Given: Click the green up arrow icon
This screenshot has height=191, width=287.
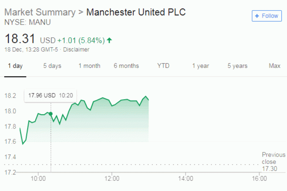Looking at the screenshot, I should (109, 40).
